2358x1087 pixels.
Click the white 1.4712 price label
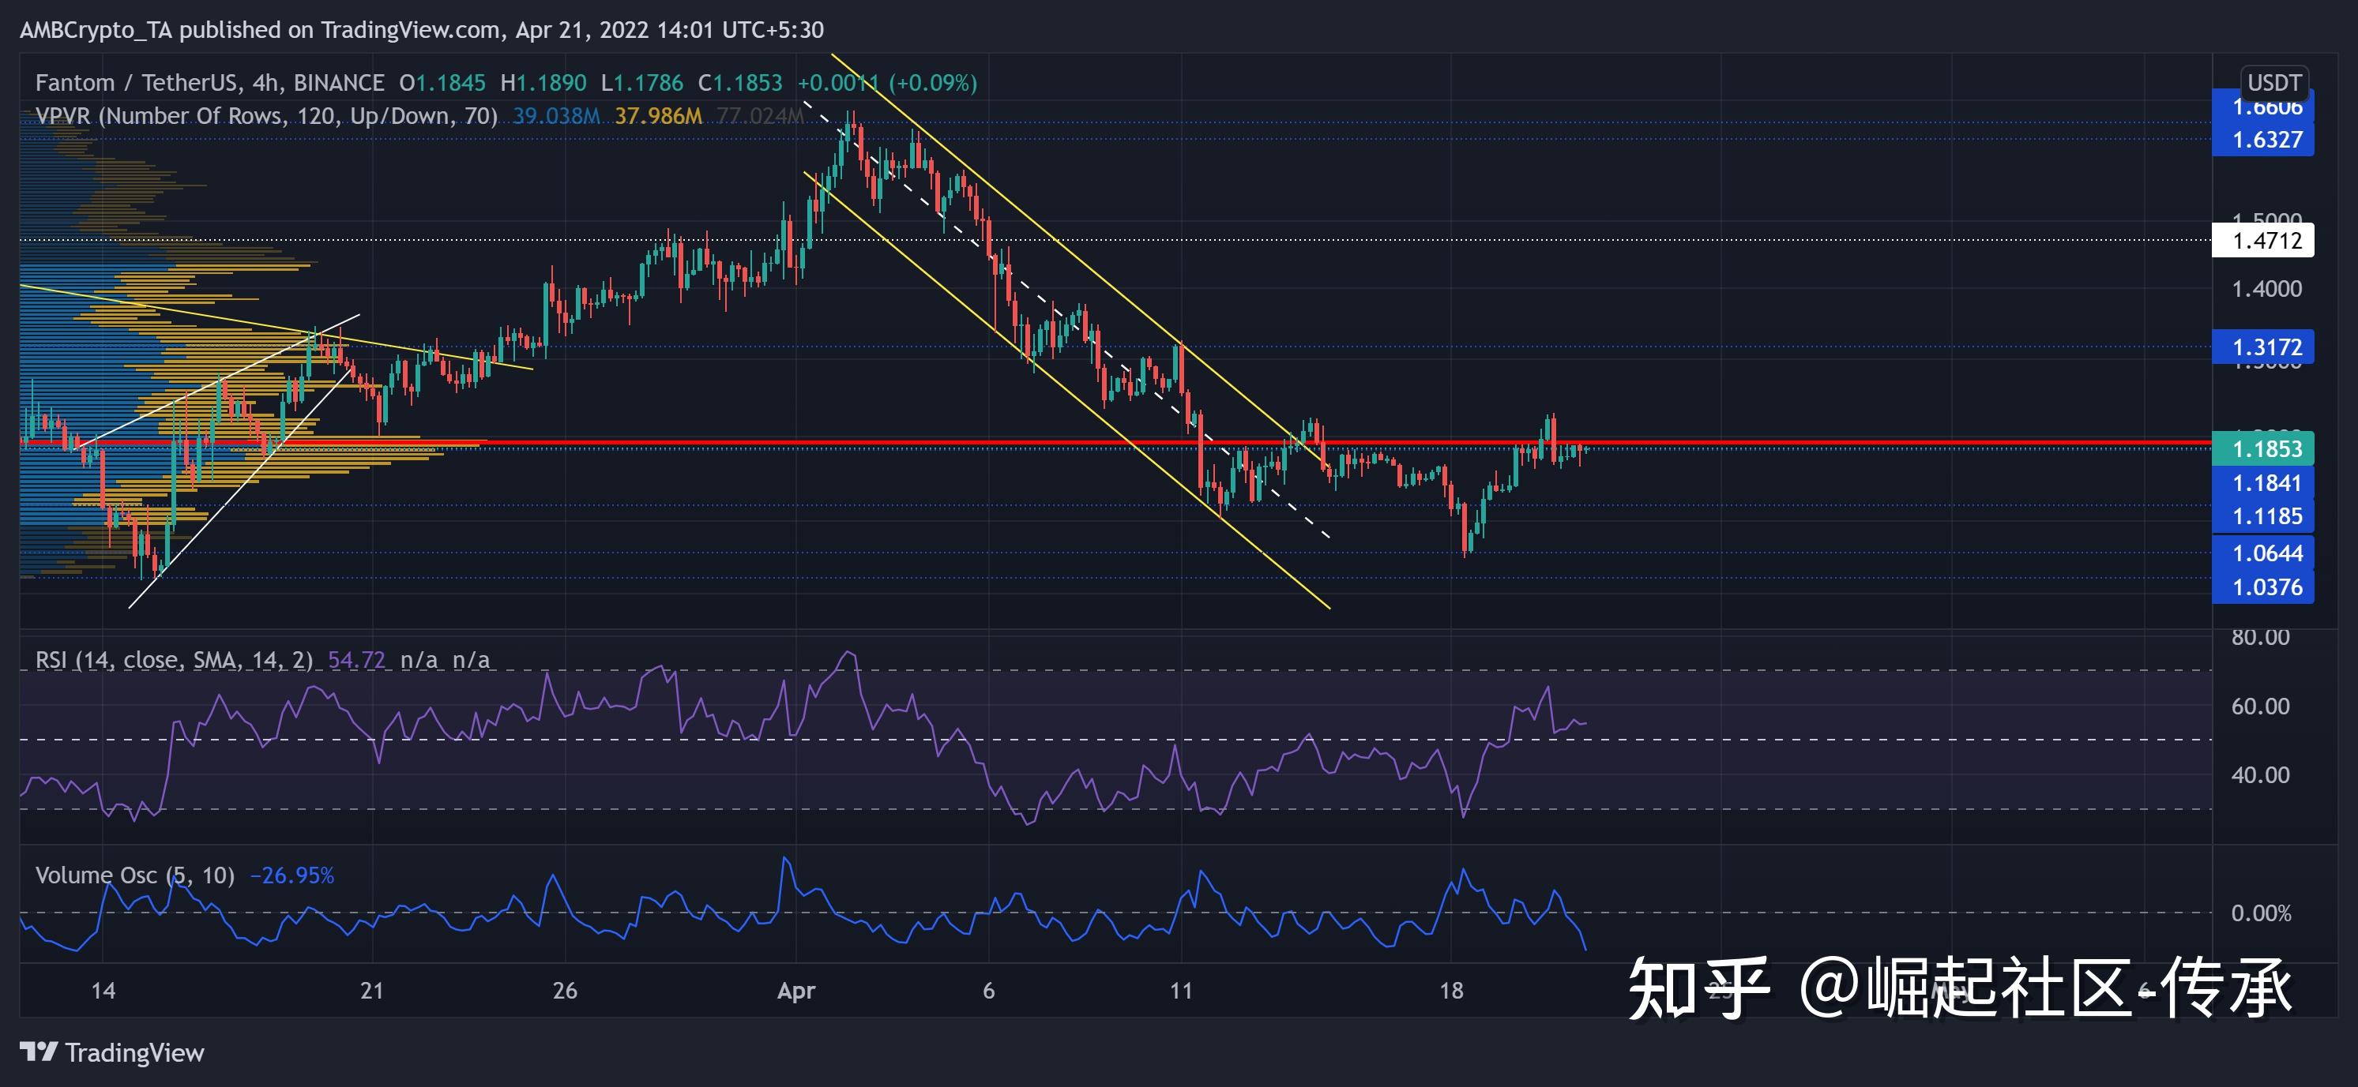coord(2262,241)
